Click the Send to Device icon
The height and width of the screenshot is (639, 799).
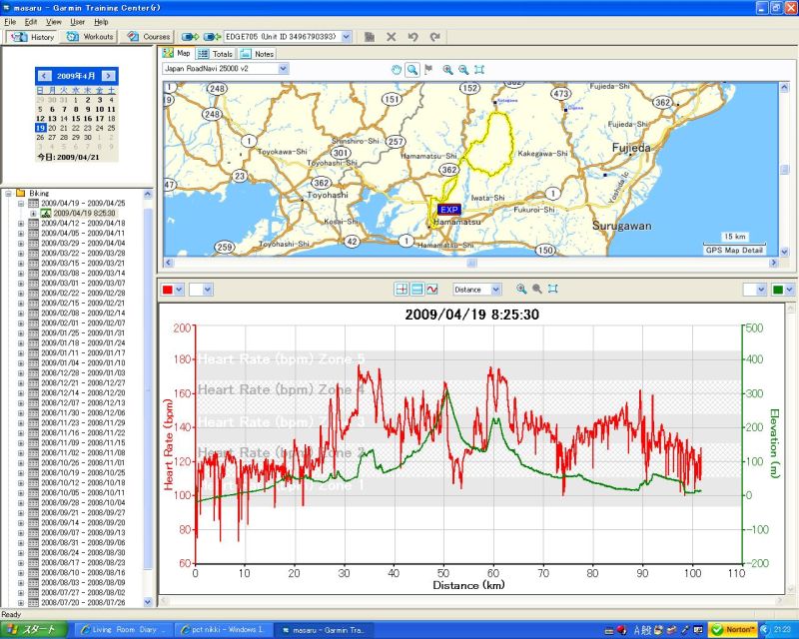point(190,37)
